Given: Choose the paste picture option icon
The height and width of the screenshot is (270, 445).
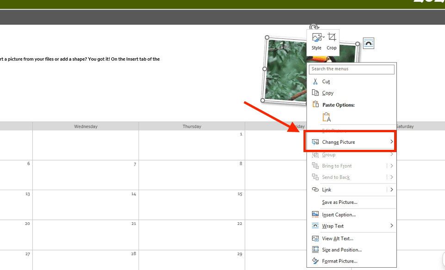Looking at the screenshot, I should click(327, 117).
